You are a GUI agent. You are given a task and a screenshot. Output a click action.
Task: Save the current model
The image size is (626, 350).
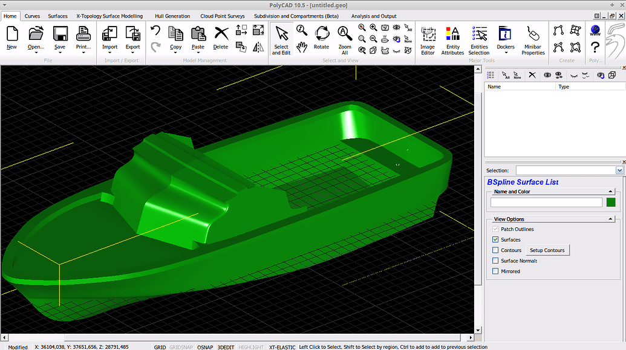point(60,37)
